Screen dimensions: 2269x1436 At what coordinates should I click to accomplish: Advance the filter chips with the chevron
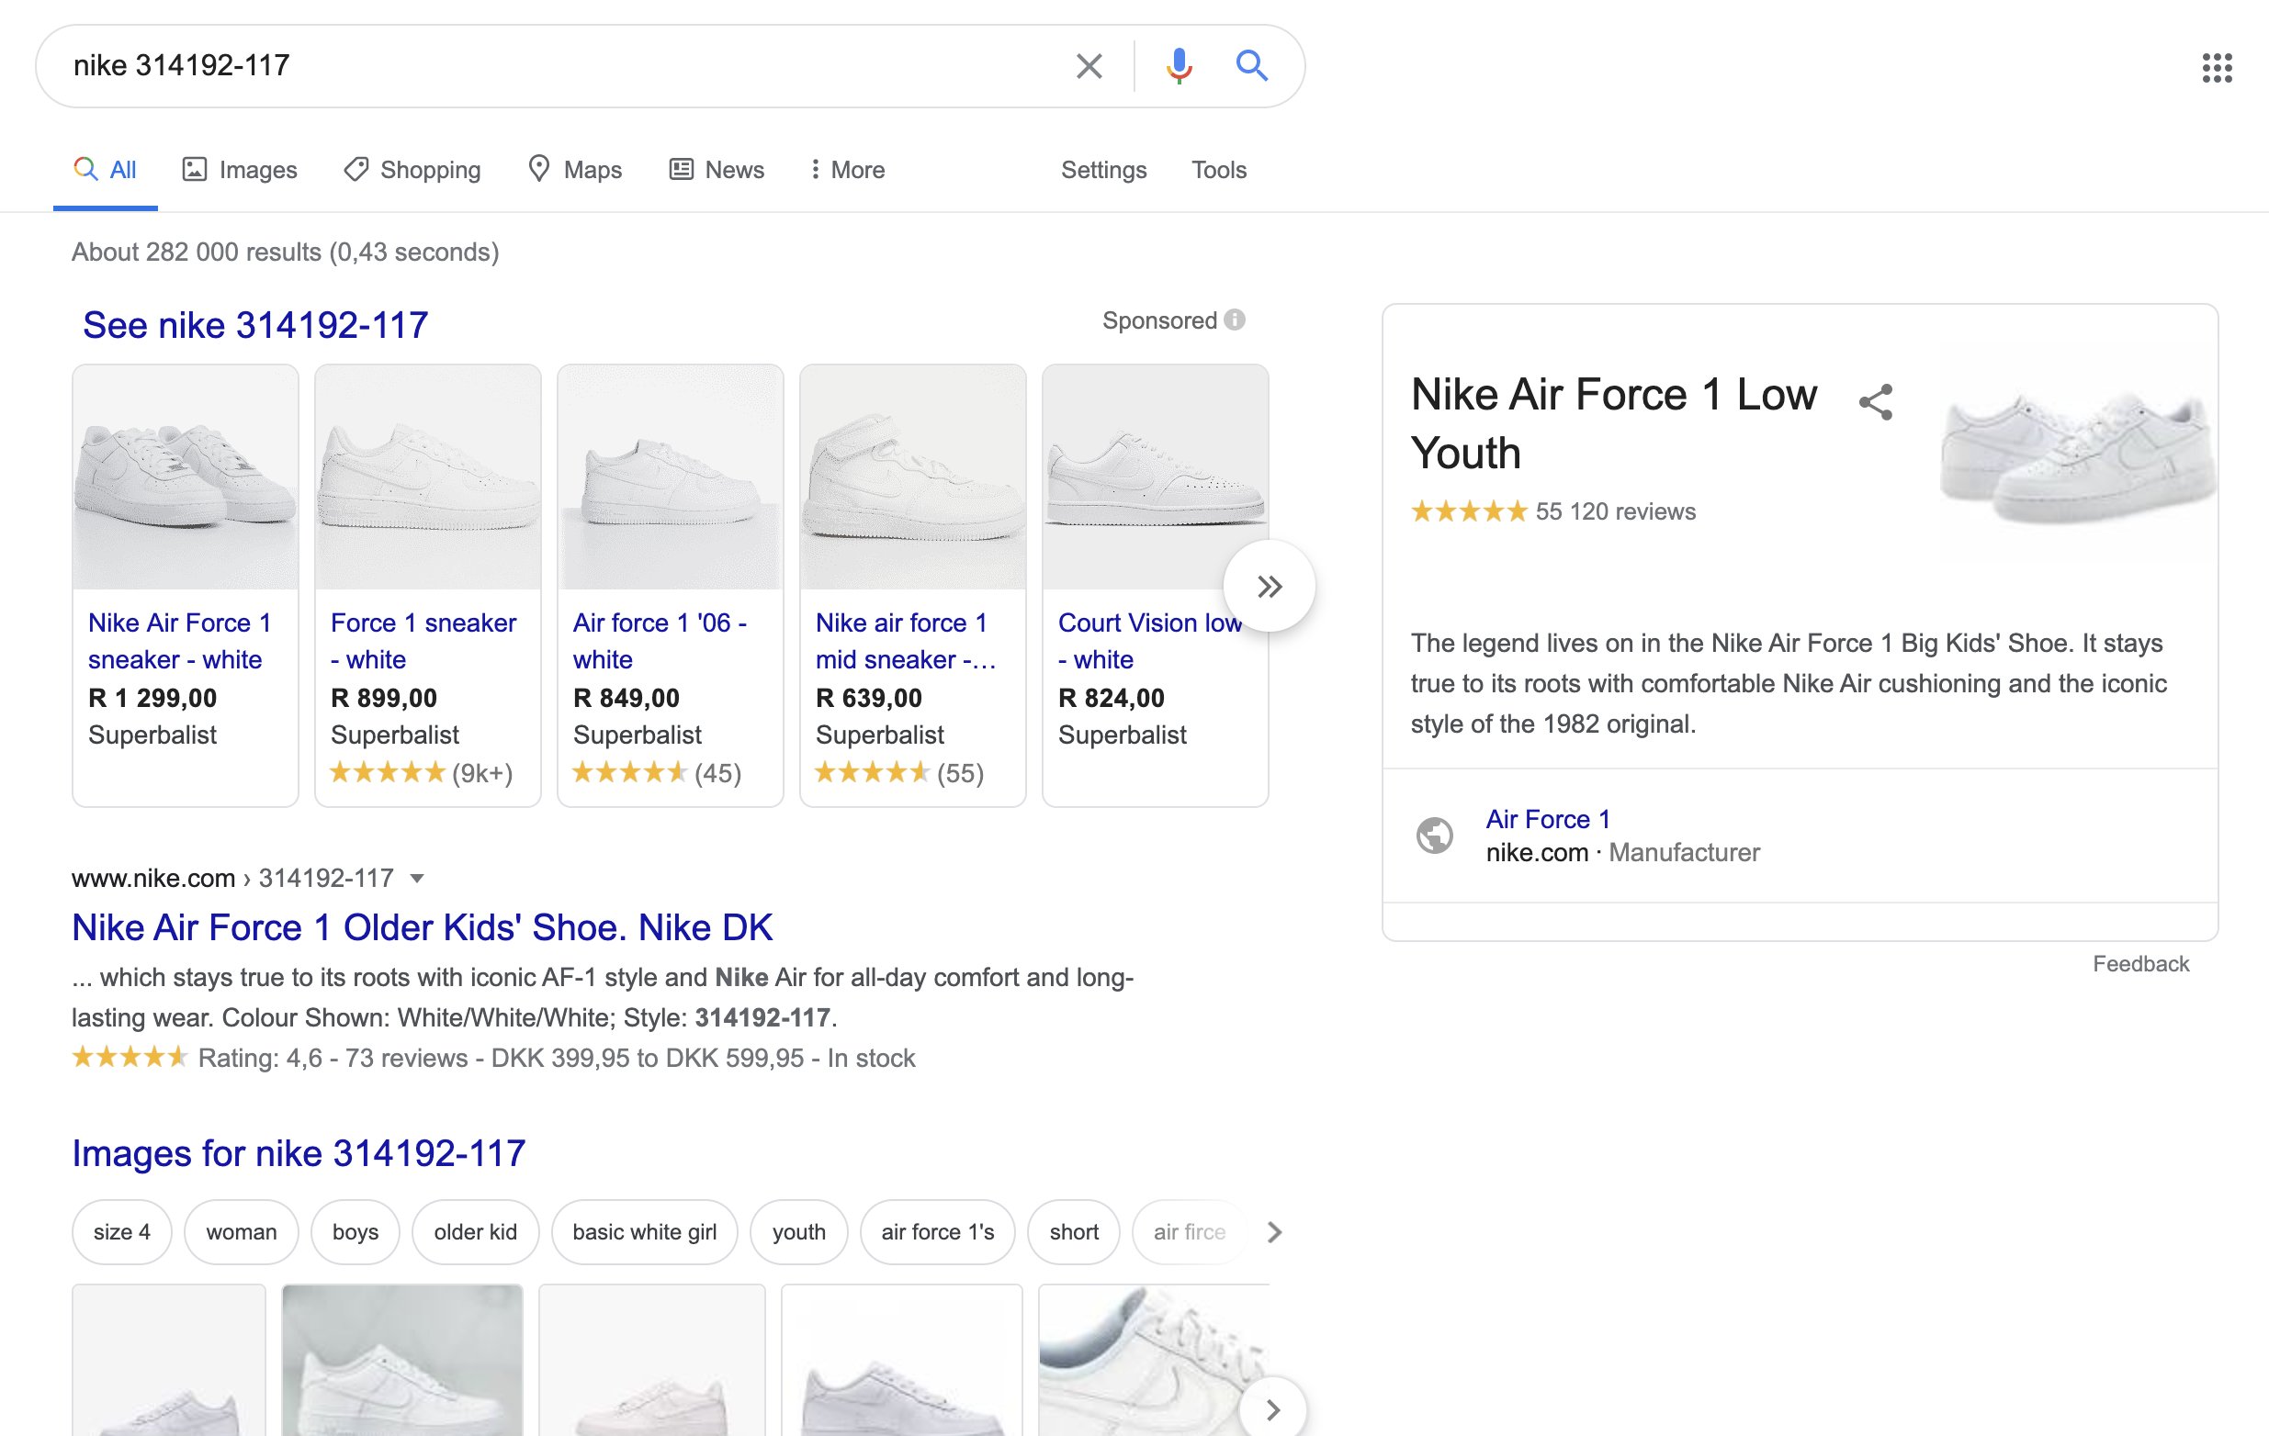tap(1274, 1231)
